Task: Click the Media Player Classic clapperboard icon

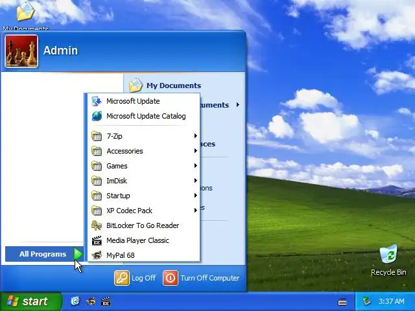Action: click(97, 240)
